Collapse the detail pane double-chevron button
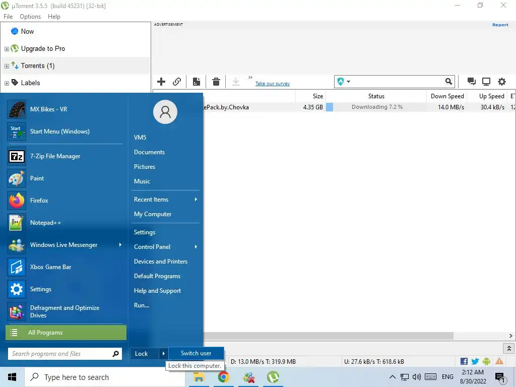The image size is (516, 387). 509,348
